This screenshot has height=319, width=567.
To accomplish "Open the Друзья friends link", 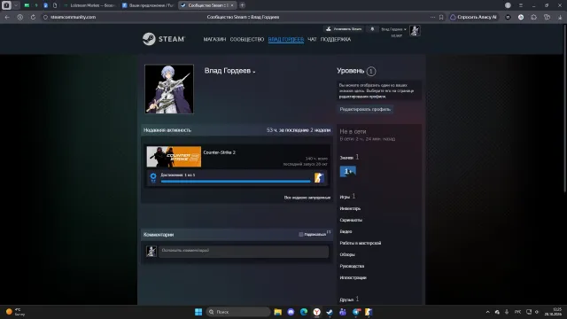I will pyautogui.click(x=346, y=300).
